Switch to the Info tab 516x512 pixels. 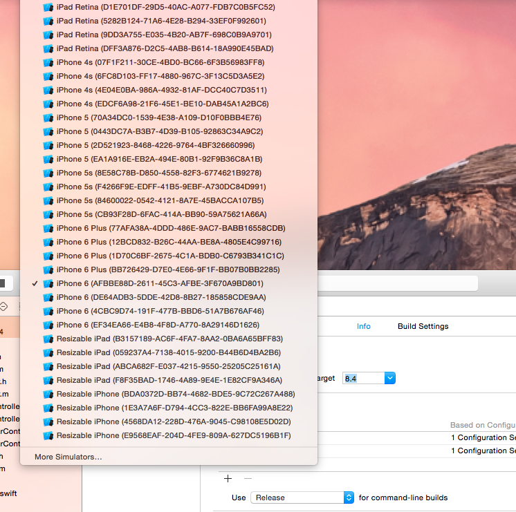(x=363, y=326)
